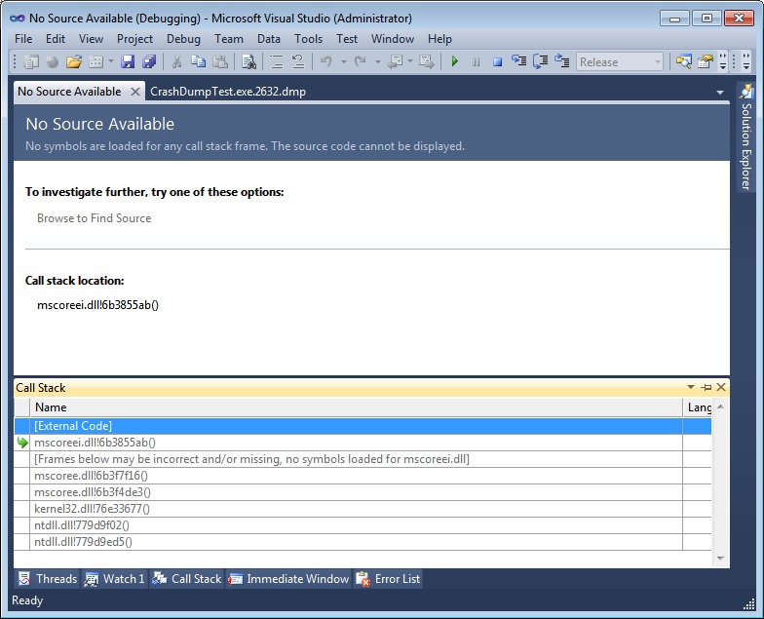The image size is (764, 619).
Task: Open the Navigate Backward dropdown arrow
Action: (x=409, y=62)
